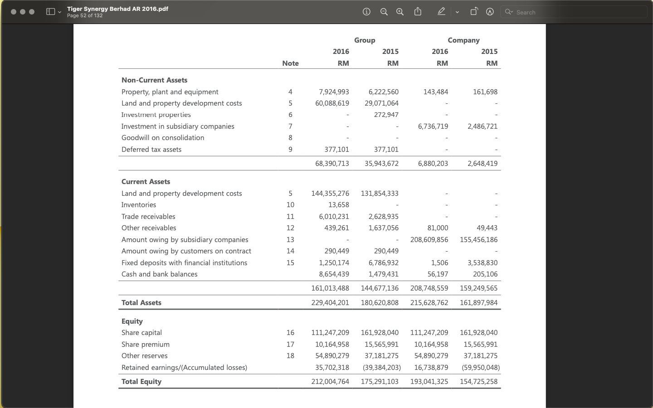Select value 60,088,619

point(332,103)
